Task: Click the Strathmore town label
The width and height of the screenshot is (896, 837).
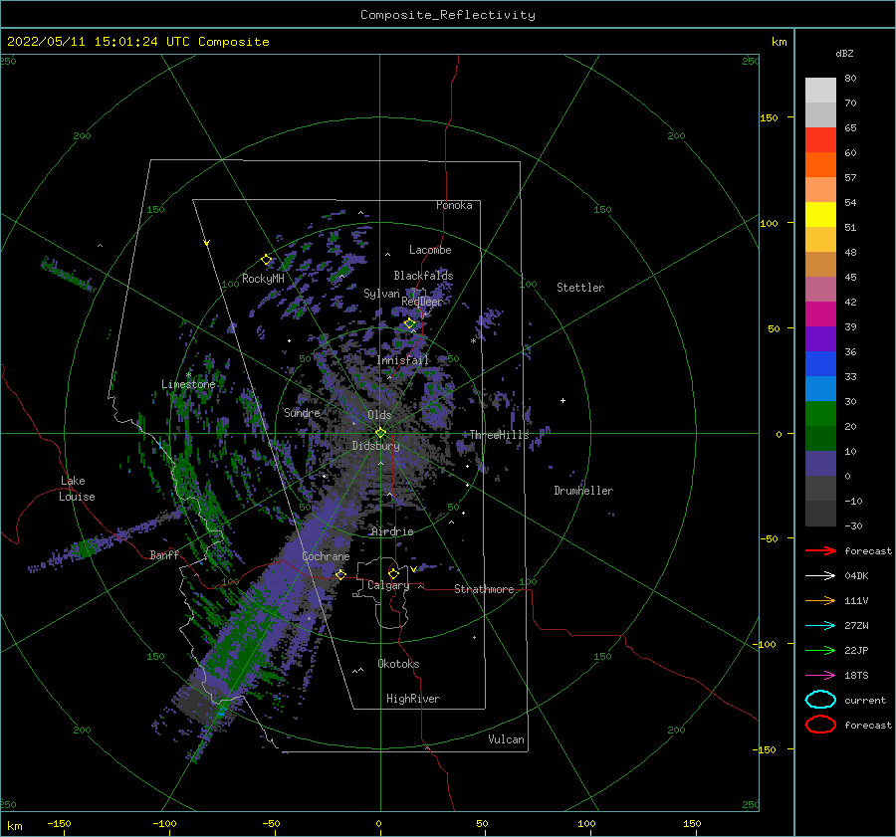Action: coord(484,589)
